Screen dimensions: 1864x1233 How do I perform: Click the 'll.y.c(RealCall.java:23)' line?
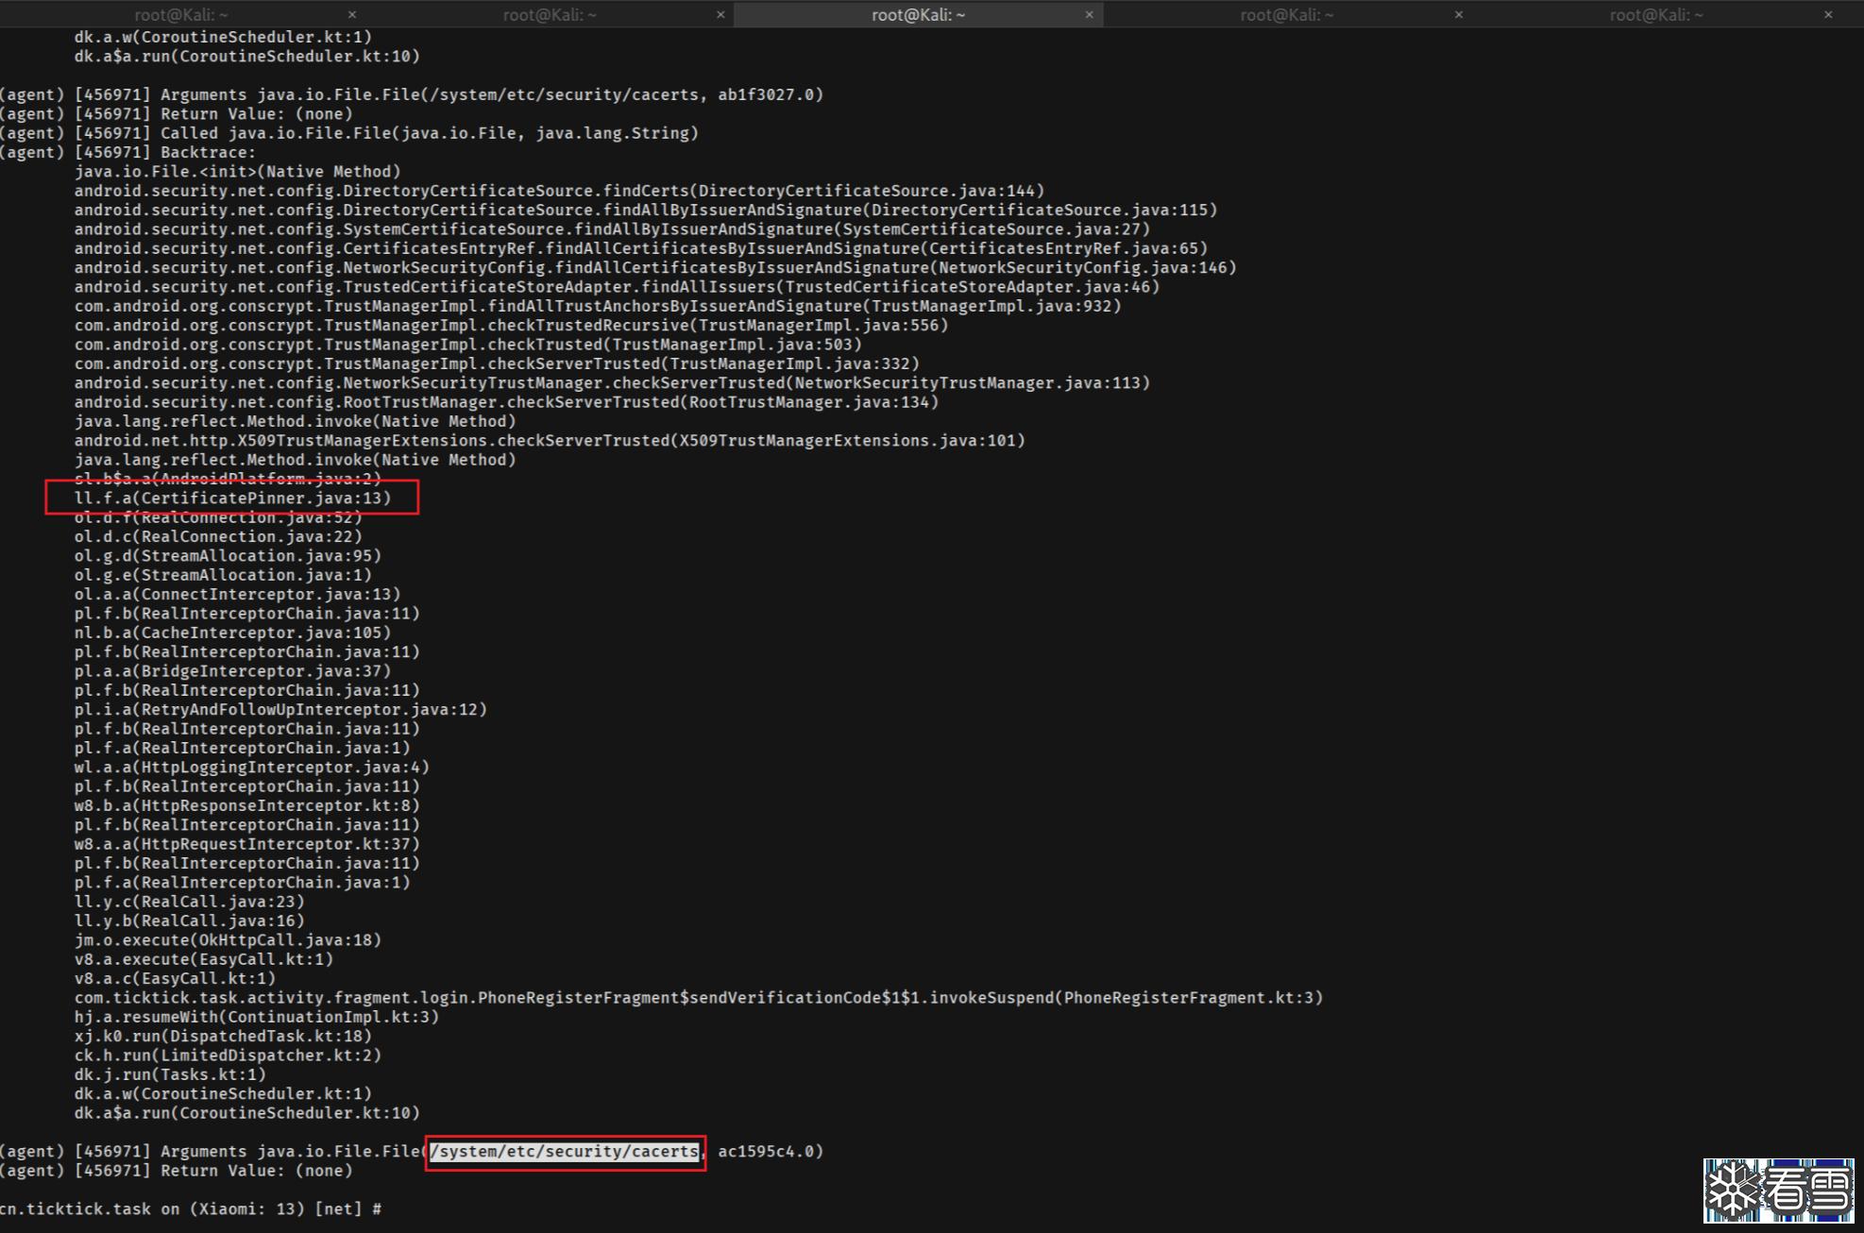[190, 902]
